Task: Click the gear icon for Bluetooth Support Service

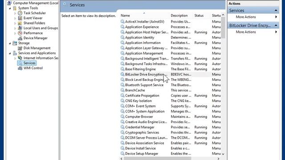Action: coord(122,85)
